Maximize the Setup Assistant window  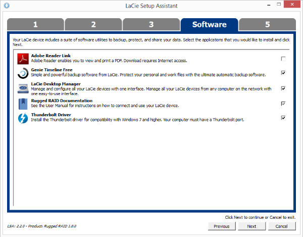click(279, 4)
